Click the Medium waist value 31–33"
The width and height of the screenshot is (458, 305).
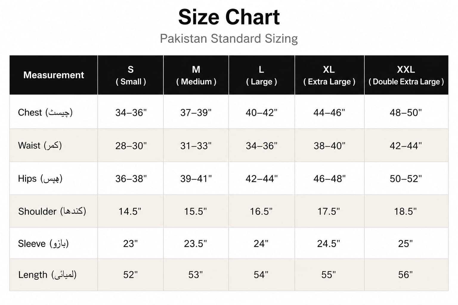196,146
